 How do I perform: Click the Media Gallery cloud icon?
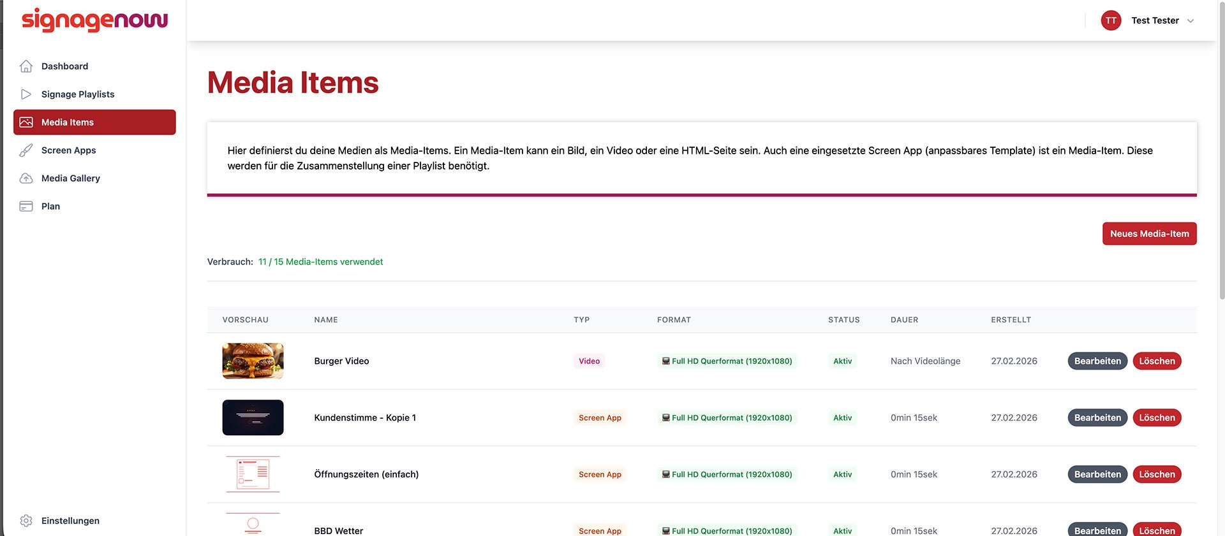26,178
